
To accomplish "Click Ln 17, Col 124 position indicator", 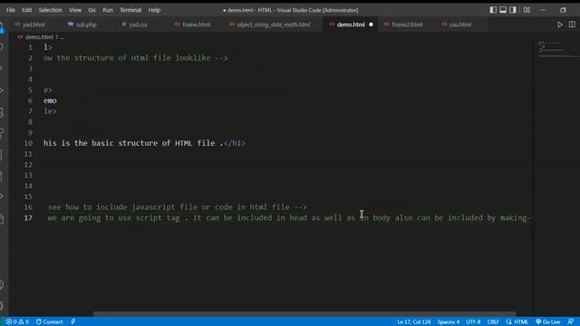I will click(414, 322).
